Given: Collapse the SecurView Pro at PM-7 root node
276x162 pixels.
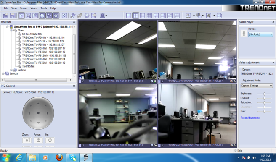Looking at the screenshot, I should pos(8,27).
